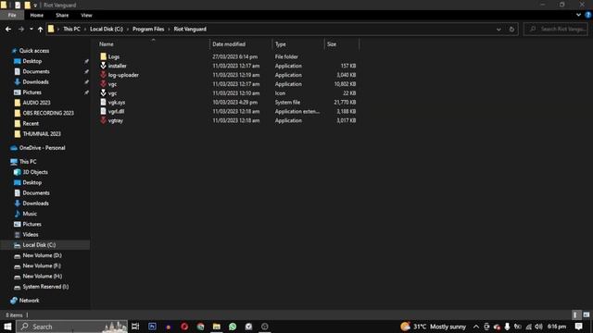
Task: Open Task View from the taskbar
Action: point(135,327)
